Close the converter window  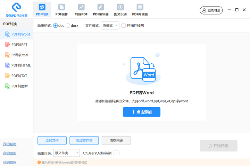tap(244, 10)
